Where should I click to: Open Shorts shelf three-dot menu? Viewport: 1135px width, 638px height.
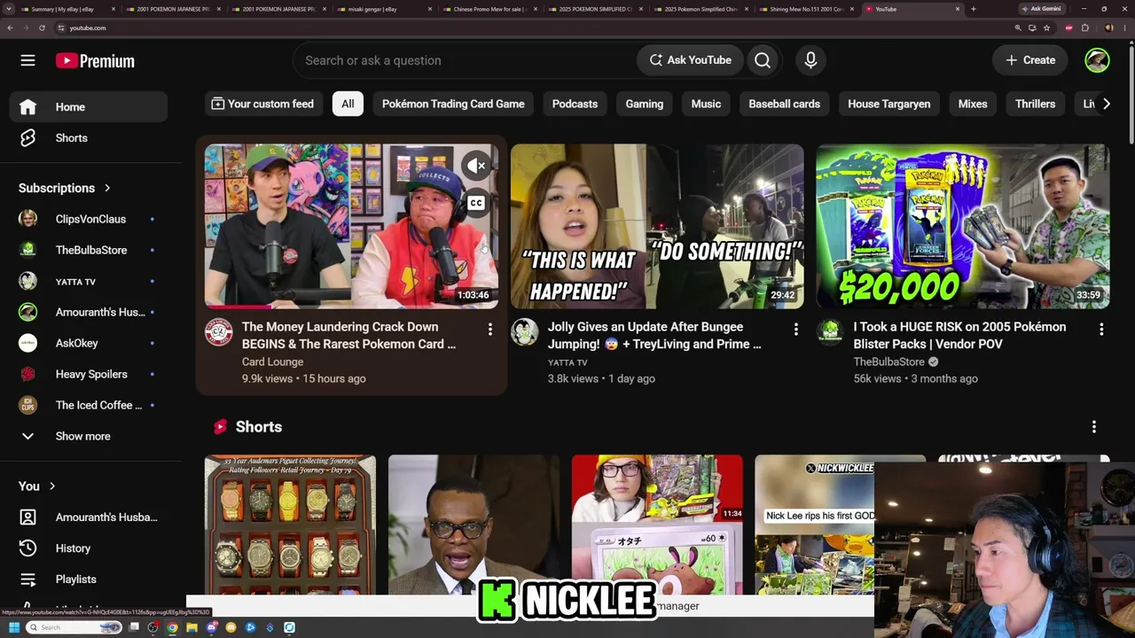pyautogui.click(x=1093, y=427)
